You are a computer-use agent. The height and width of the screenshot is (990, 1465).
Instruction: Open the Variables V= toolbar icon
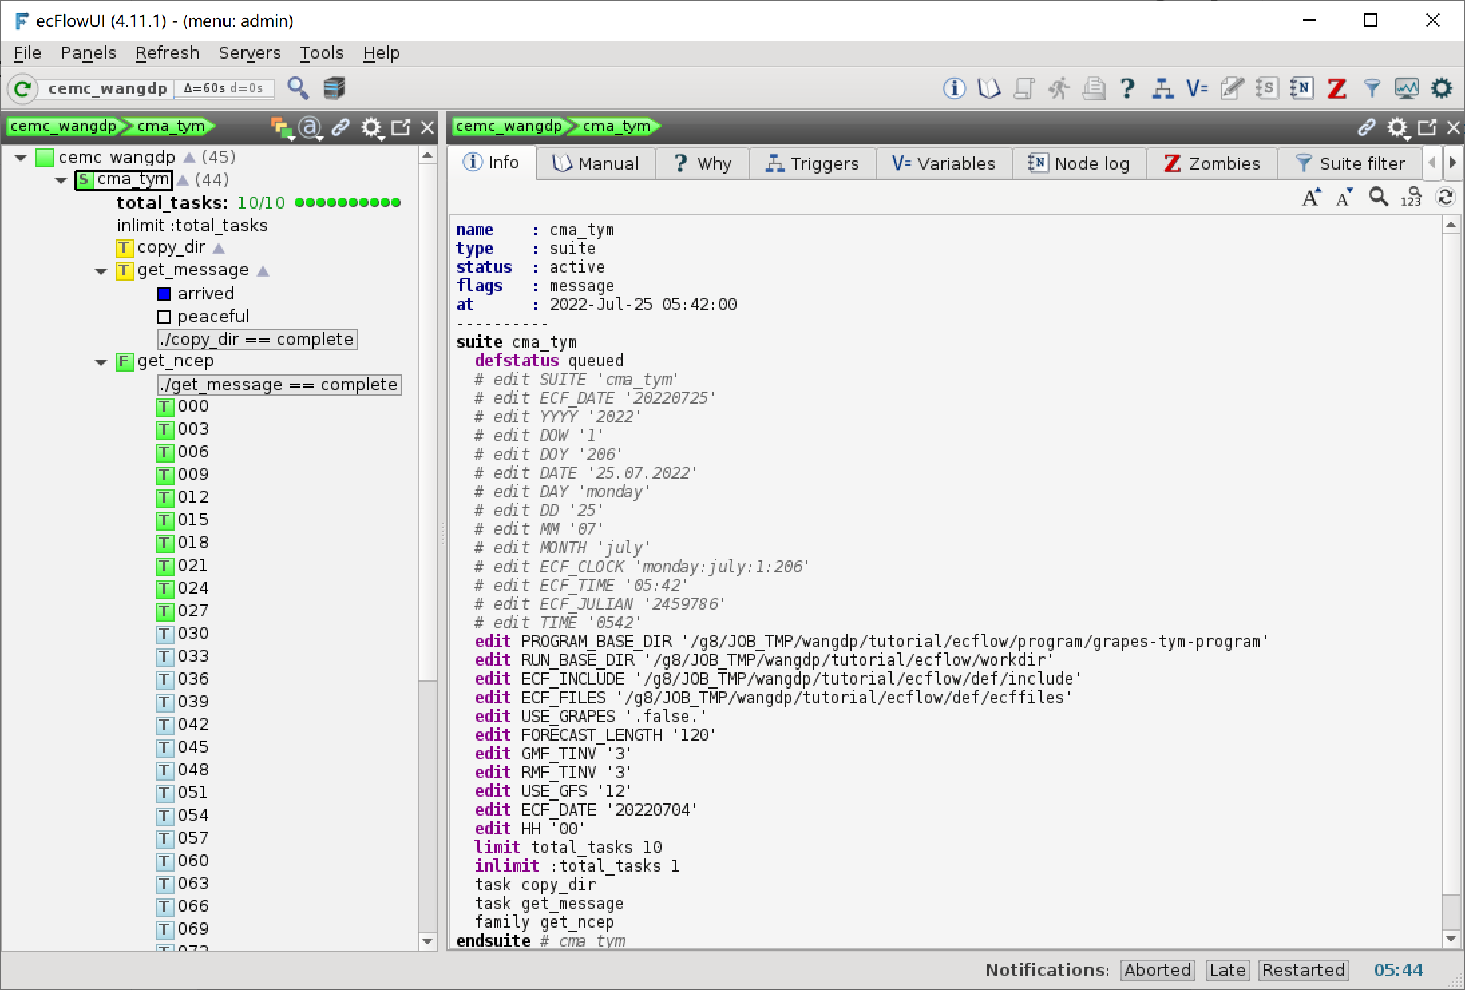tap(1197, 88)
